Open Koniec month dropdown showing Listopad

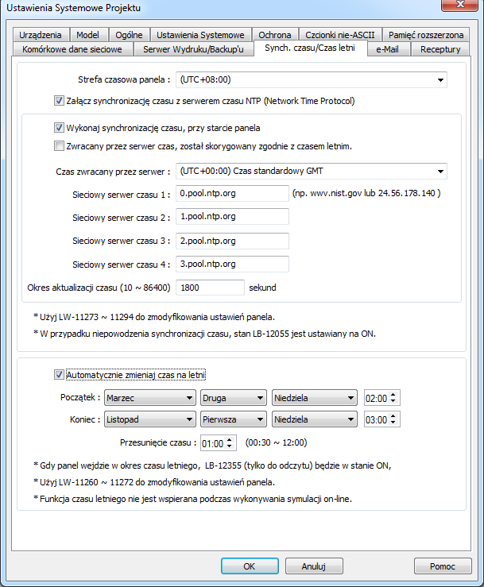pyautogui.click(x=150, y=419)
